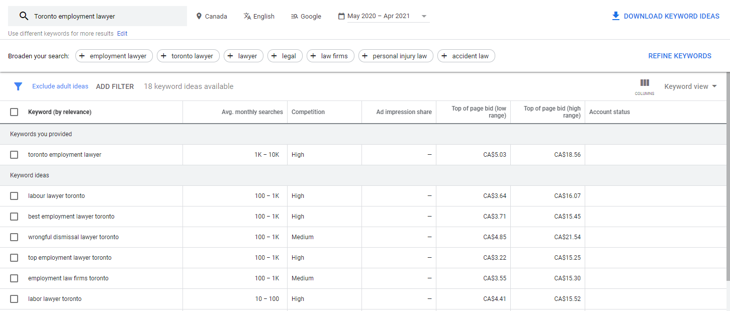The width and height of the screenshot is (730, 311).
Task: Click the download icon next to DOWNLOAD KEYWORD IDEAS
Action: [x=615, y=16]
